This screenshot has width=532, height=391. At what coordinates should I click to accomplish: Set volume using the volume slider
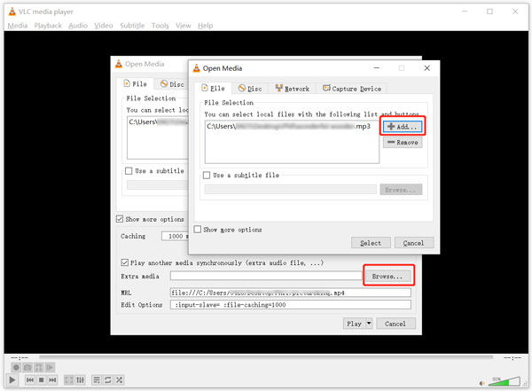505,381
